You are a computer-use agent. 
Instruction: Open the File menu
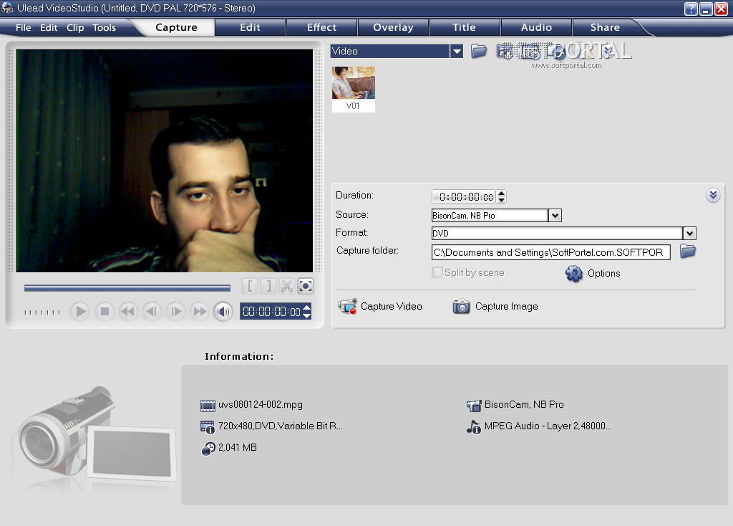pos(23,28)
